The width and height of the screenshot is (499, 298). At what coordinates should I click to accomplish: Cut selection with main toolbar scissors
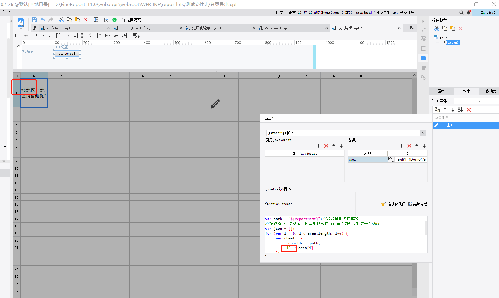point(61,20)
